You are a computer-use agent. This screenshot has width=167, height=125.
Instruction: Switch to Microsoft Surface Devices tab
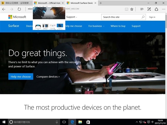coord(82,3)
